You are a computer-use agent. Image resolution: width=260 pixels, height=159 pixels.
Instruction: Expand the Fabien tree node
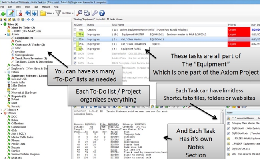pyautogui.click(x=5, y=72)
